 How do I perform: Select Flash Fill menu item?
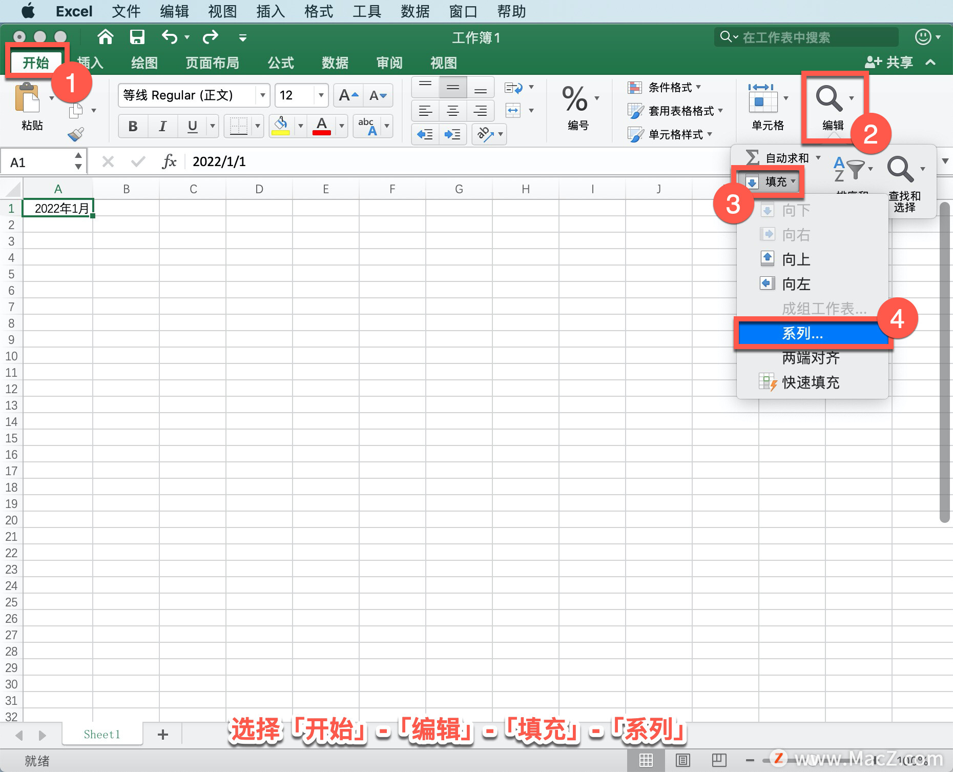[x=813, y=382]
